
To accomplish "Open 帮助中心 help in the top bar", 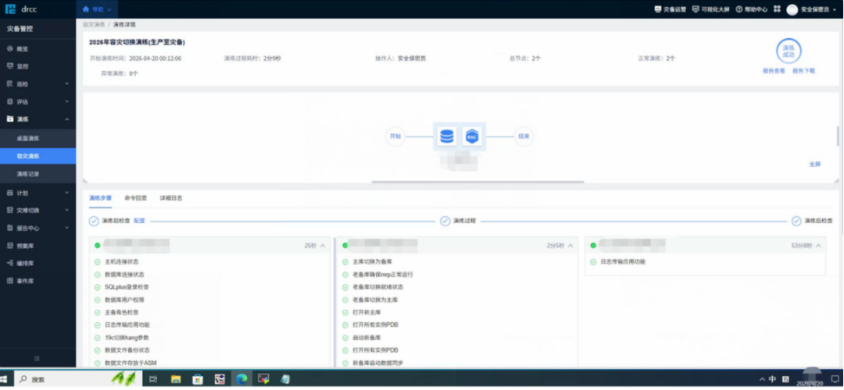I will click(x=752, y=9).
